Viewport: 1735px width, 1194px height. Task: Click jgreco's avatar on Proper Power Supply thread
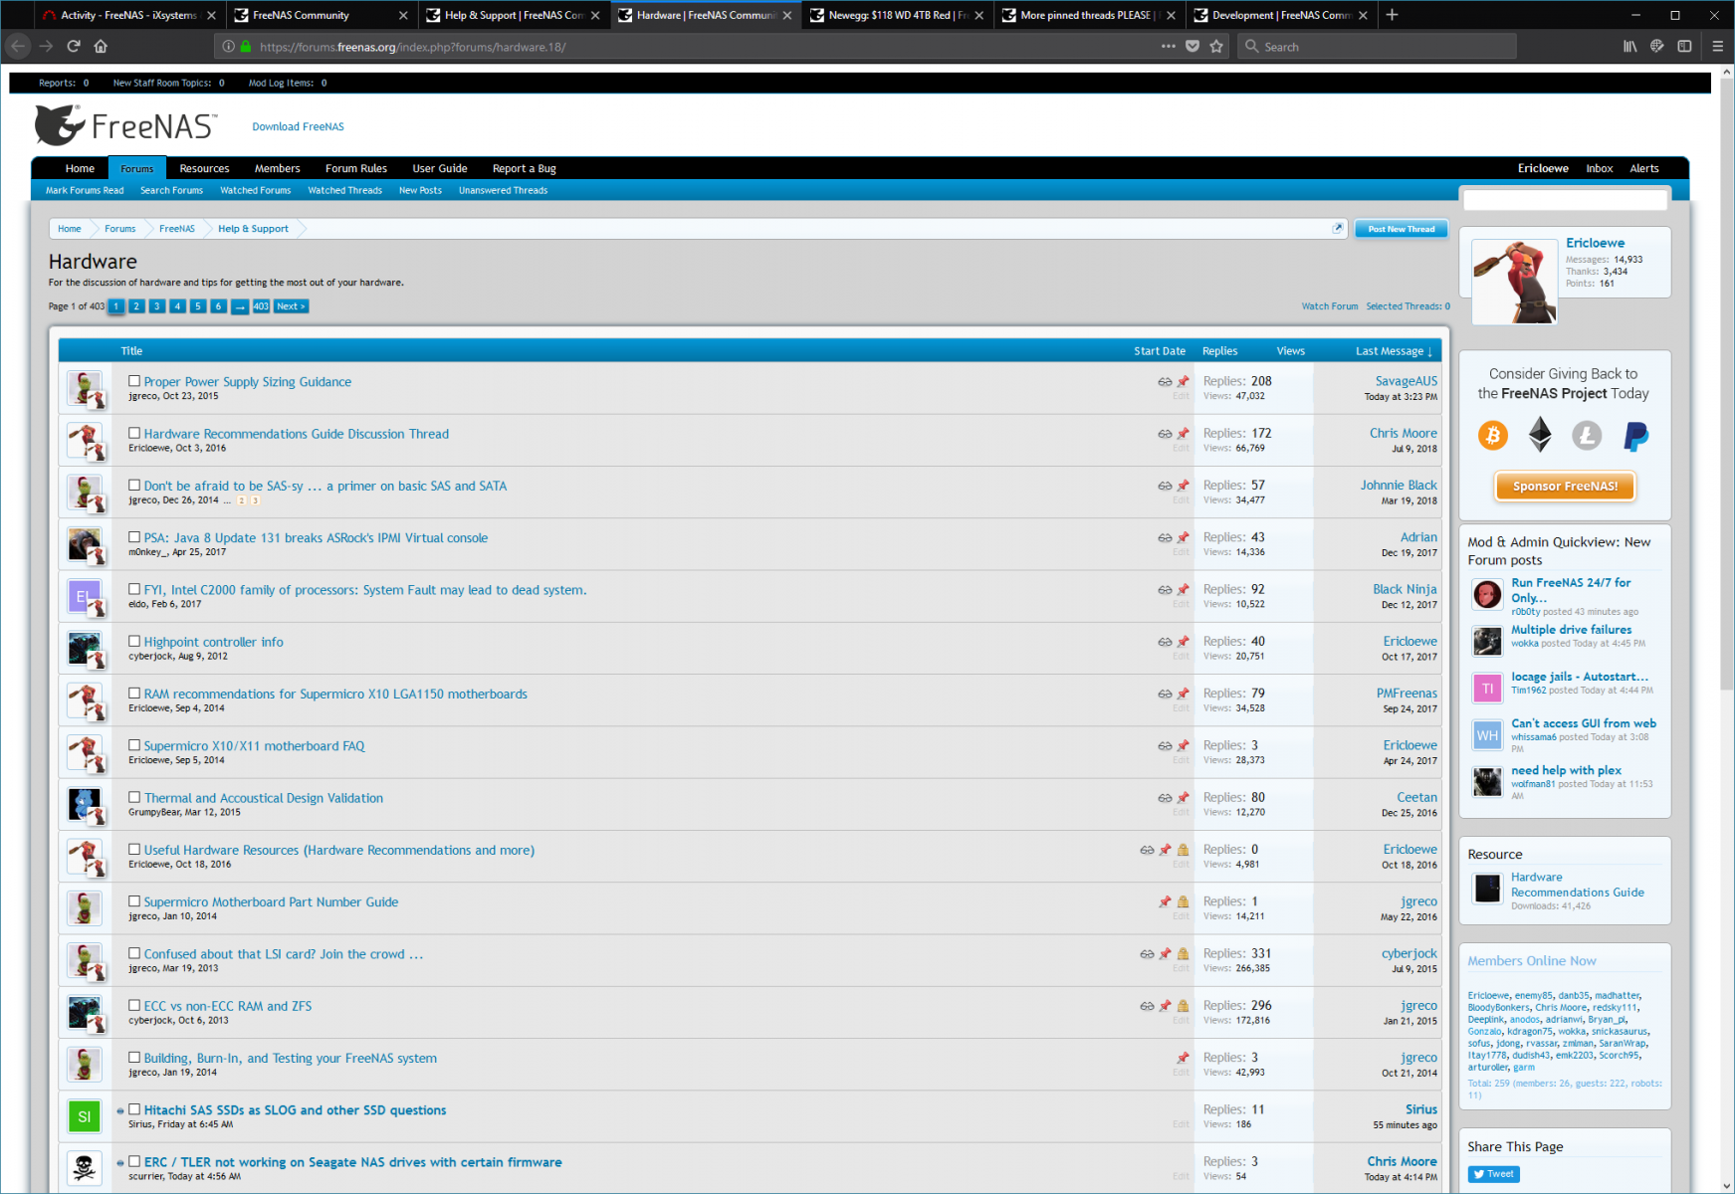86,388
